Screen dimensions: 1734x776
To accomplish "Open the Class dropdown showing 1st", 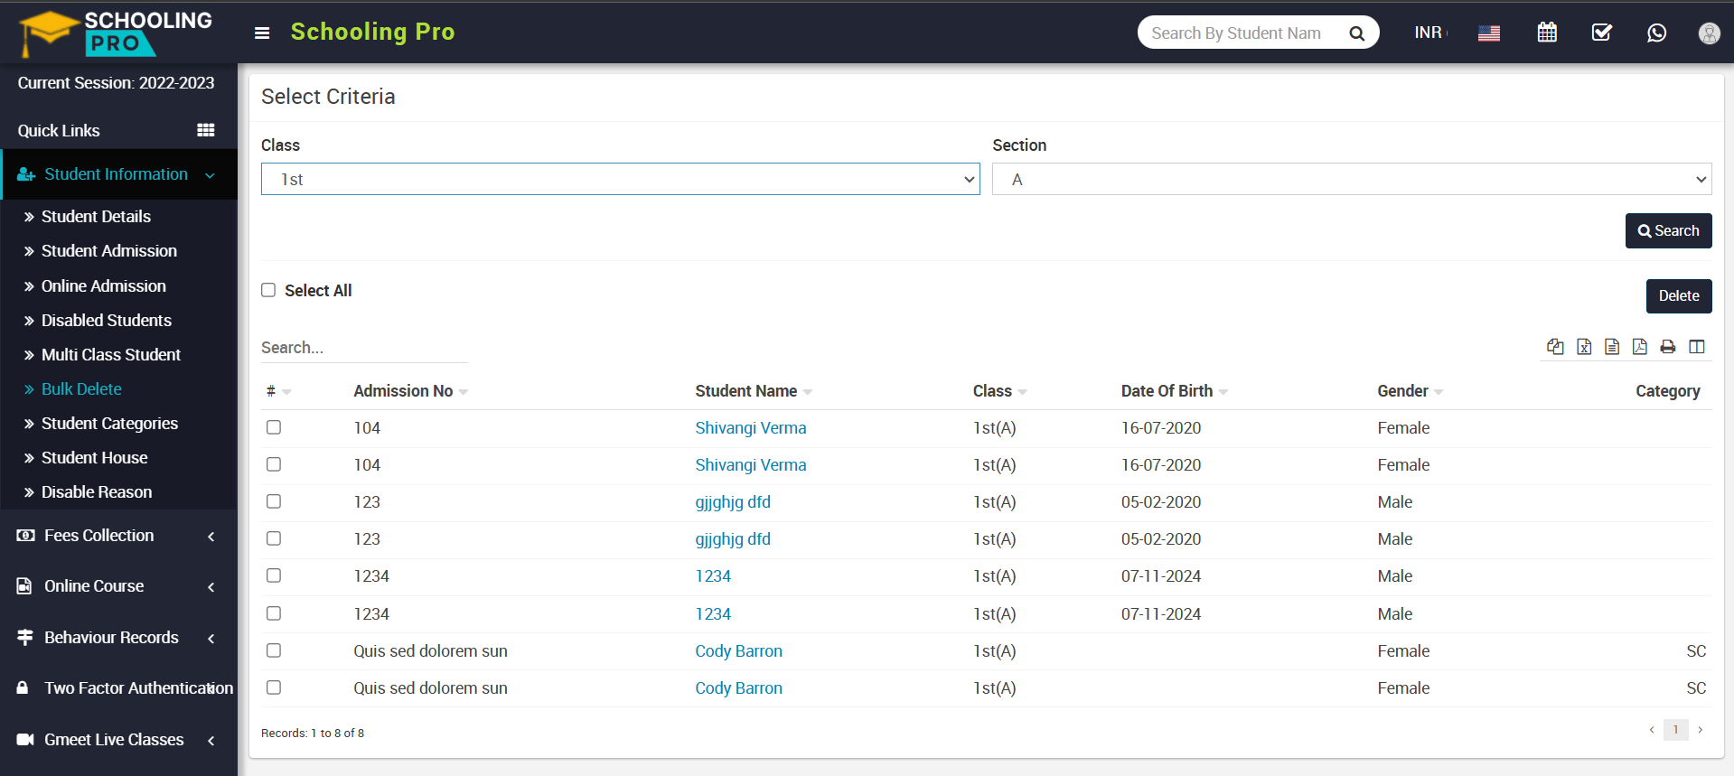I will click(x=620, y=179).
